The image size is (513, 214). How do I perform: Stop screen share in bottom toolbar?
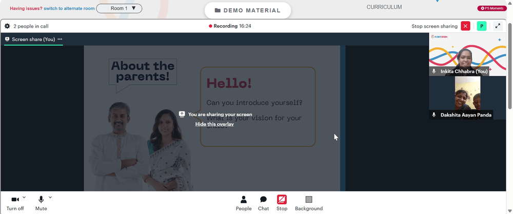282,203
